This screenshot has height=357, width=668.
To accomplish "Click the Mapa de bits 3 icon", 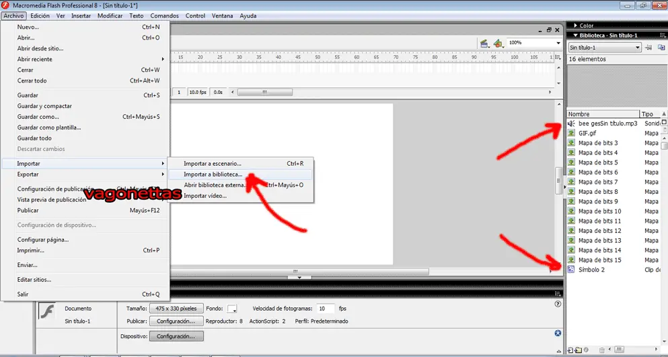I will [x=571, y=143].
